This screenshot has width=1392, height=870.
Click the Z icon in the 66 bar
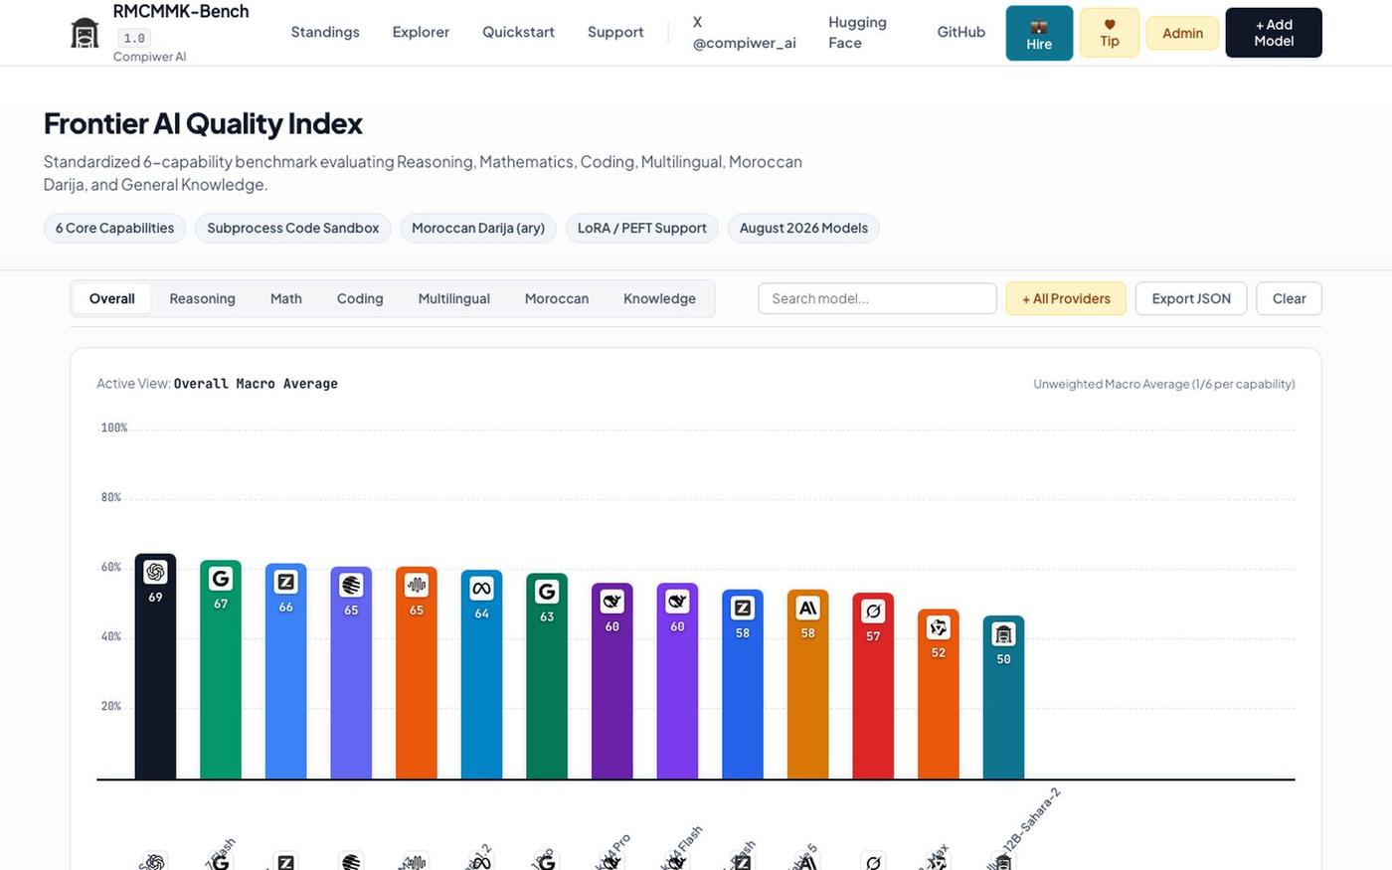pyautogui.click(x=285, y=582)
